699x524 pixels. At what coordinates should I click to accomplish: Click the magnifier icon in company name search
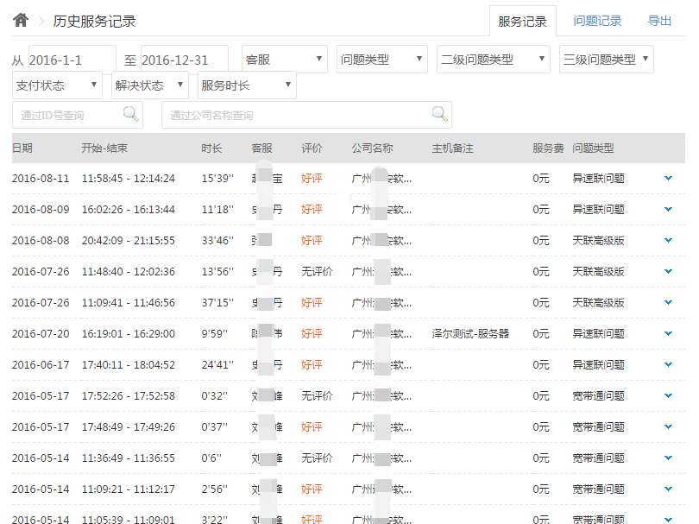point(439,114)
